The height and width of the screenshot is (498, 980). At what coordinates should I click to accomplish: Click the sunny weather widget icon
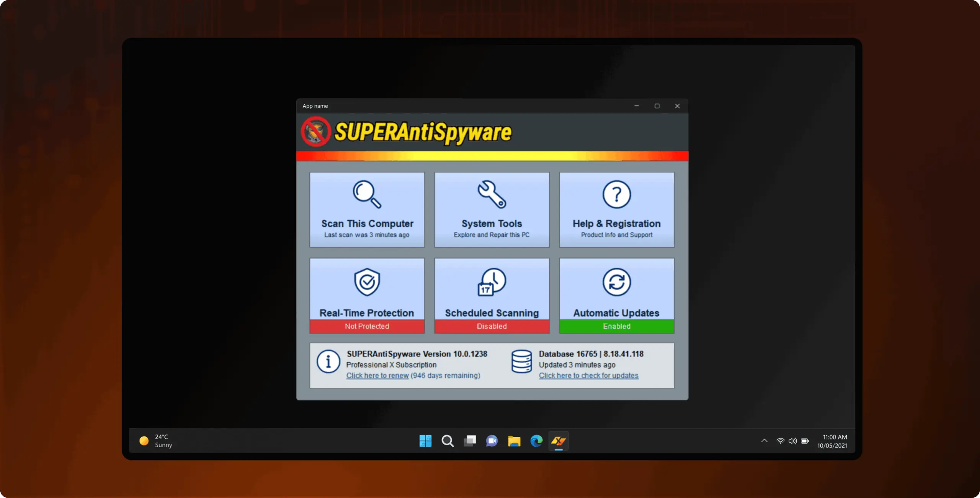(144, 441)
